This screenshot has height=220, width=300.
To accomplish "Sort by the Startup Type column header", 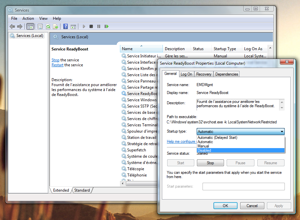I will (227, 49).
